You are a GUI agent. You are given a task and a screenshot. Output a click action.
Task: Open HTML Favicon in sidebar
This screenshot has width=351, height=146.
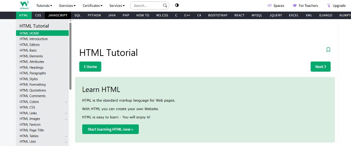(x=42, y=125)
